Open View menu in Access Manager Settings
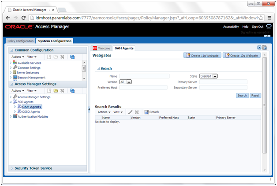The image size is (277, 186). tap(32, 91)
